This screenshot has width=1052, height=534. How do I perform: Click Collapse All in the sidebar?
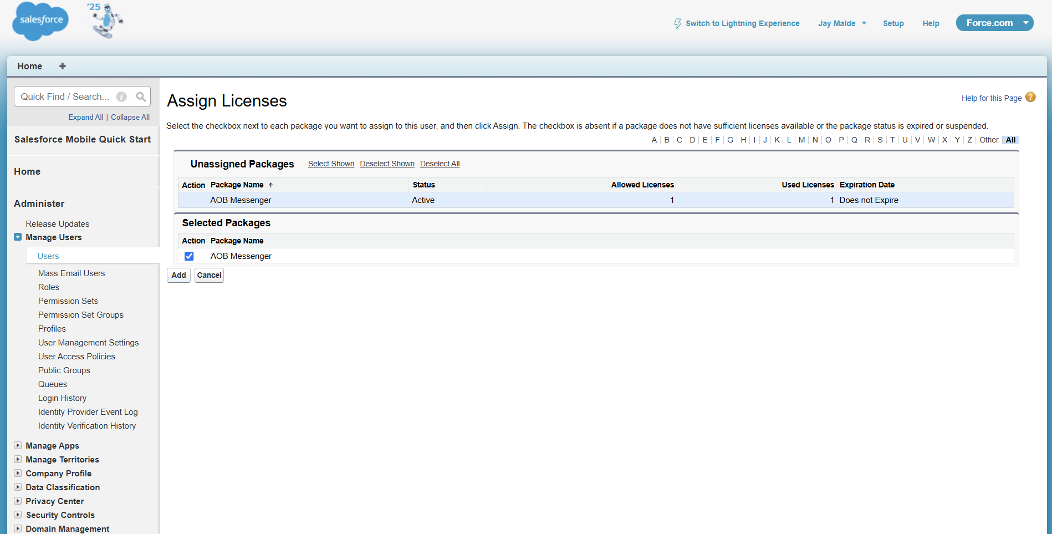click(130, 117)
